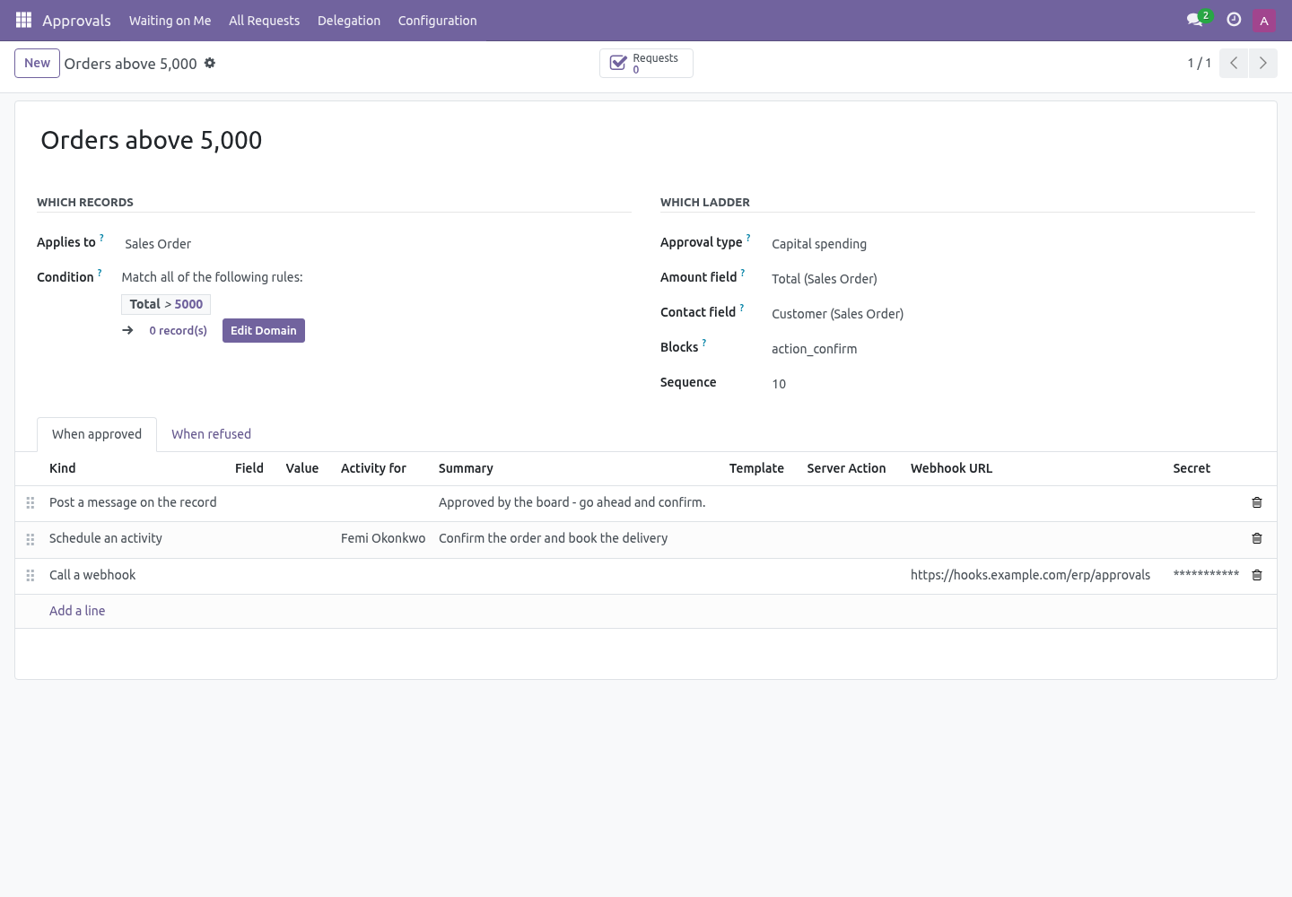Show the help tooltip for 'Approval type'
This screenshot has width=1292, height=897.
point(748,238)
